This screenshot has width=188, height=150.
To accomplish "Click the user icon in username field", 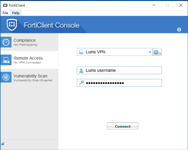I will click(x=81, y=71).
